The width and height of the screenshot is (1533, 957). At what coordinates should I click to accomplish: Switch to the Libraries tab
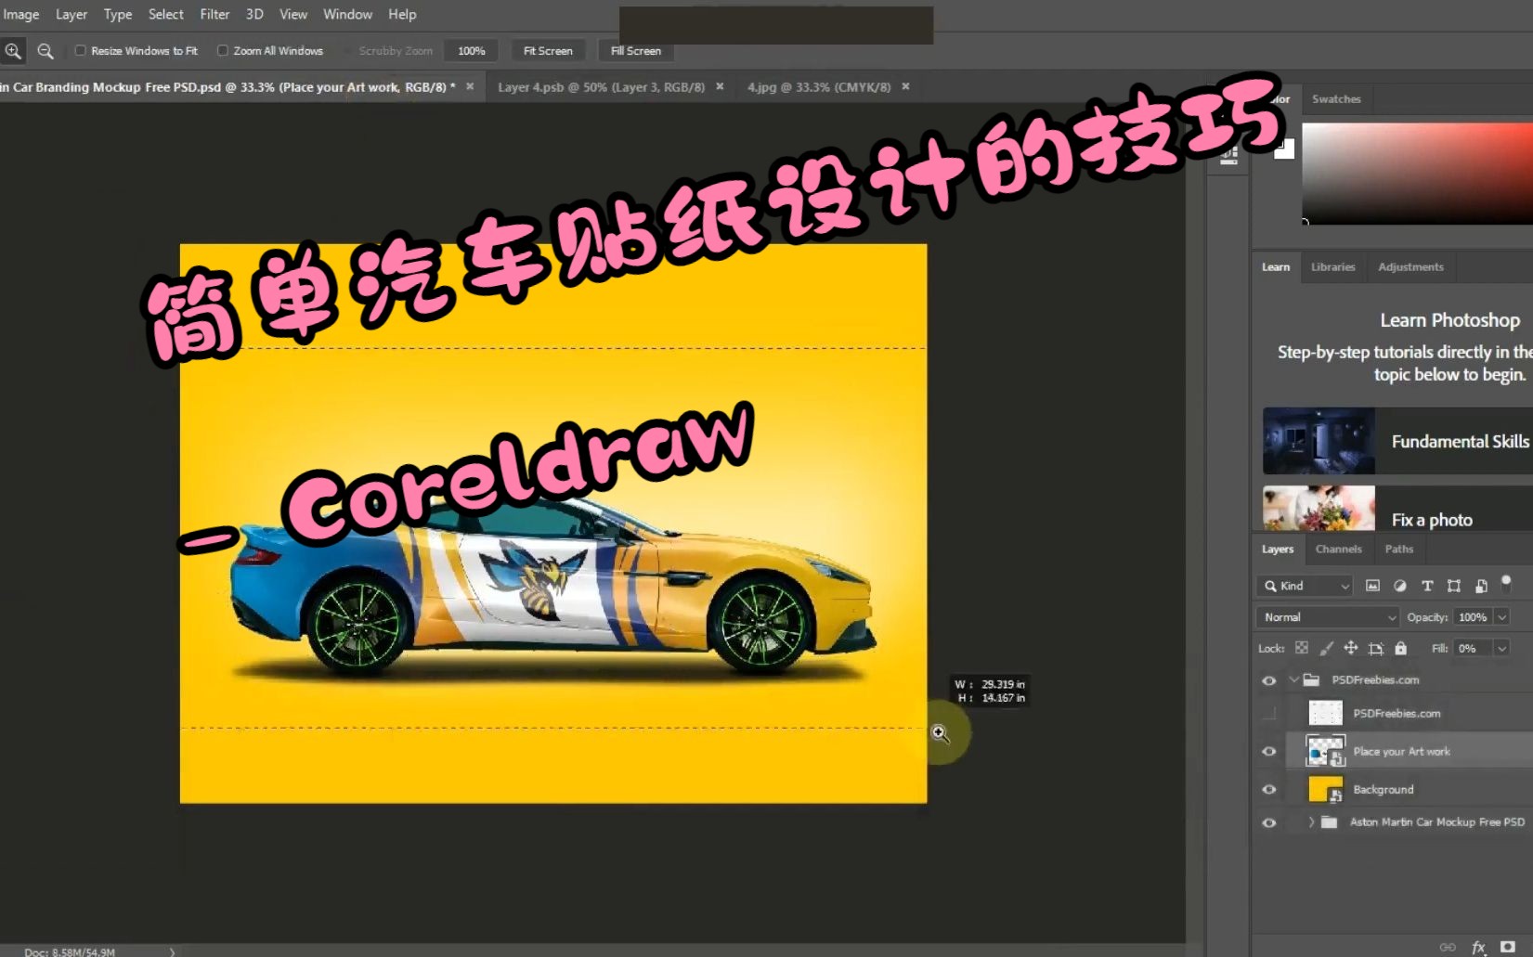click(1332, 266)
